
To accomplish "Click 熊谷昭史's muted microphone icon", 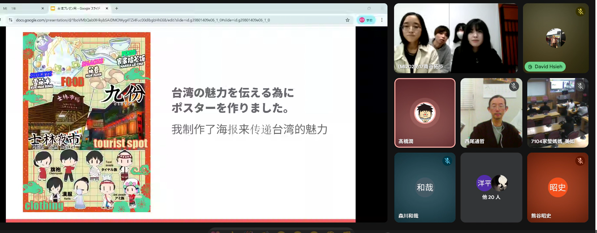I will pos(580,161).
